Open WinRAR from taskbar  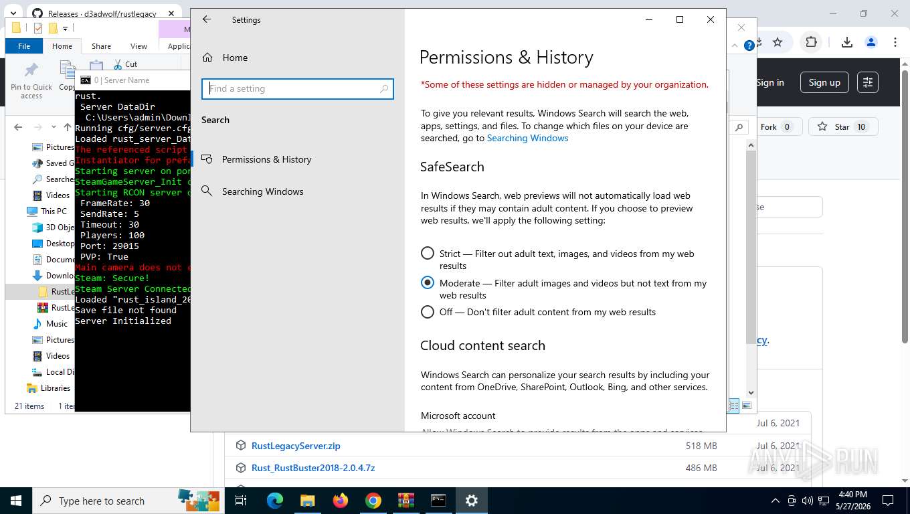(405, 501)
